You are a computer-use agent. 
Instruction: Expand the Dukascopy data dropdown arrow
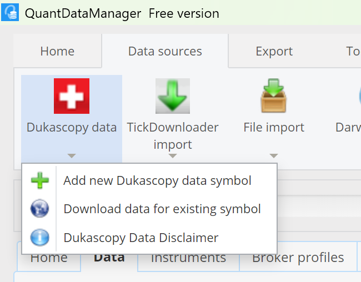71,156
